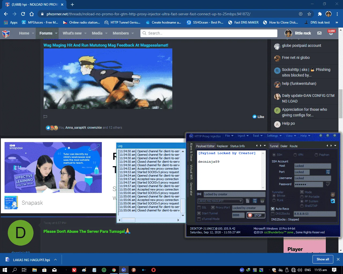Open the Tool menu dropdown
Viewport: 343px width, 274px height.
click(258, 136)
